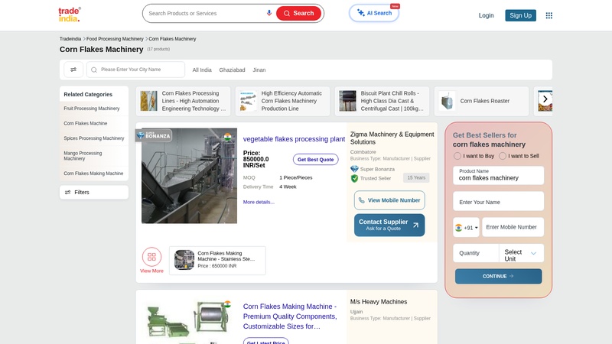
Task: Edit the Product Name field
Action: [499, 176]
